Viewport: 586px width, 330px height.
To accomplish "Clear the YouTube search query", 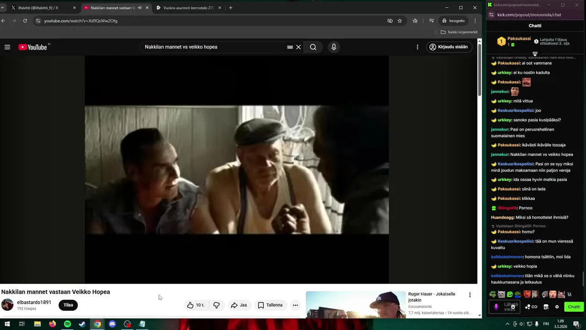I will (298, 47).
